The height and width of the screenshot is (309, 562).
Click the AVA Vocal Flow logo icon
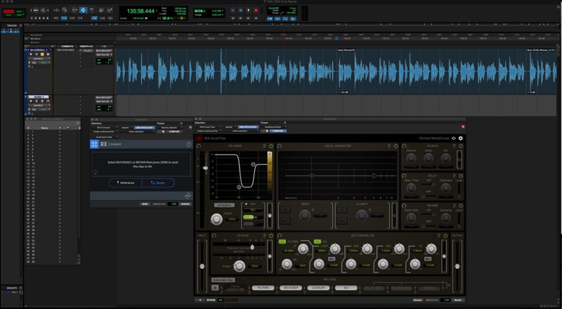coord(199,138)
